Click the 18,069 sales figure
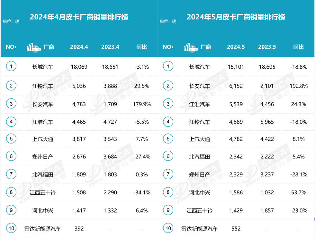315x238 pixels. (79, 67)
